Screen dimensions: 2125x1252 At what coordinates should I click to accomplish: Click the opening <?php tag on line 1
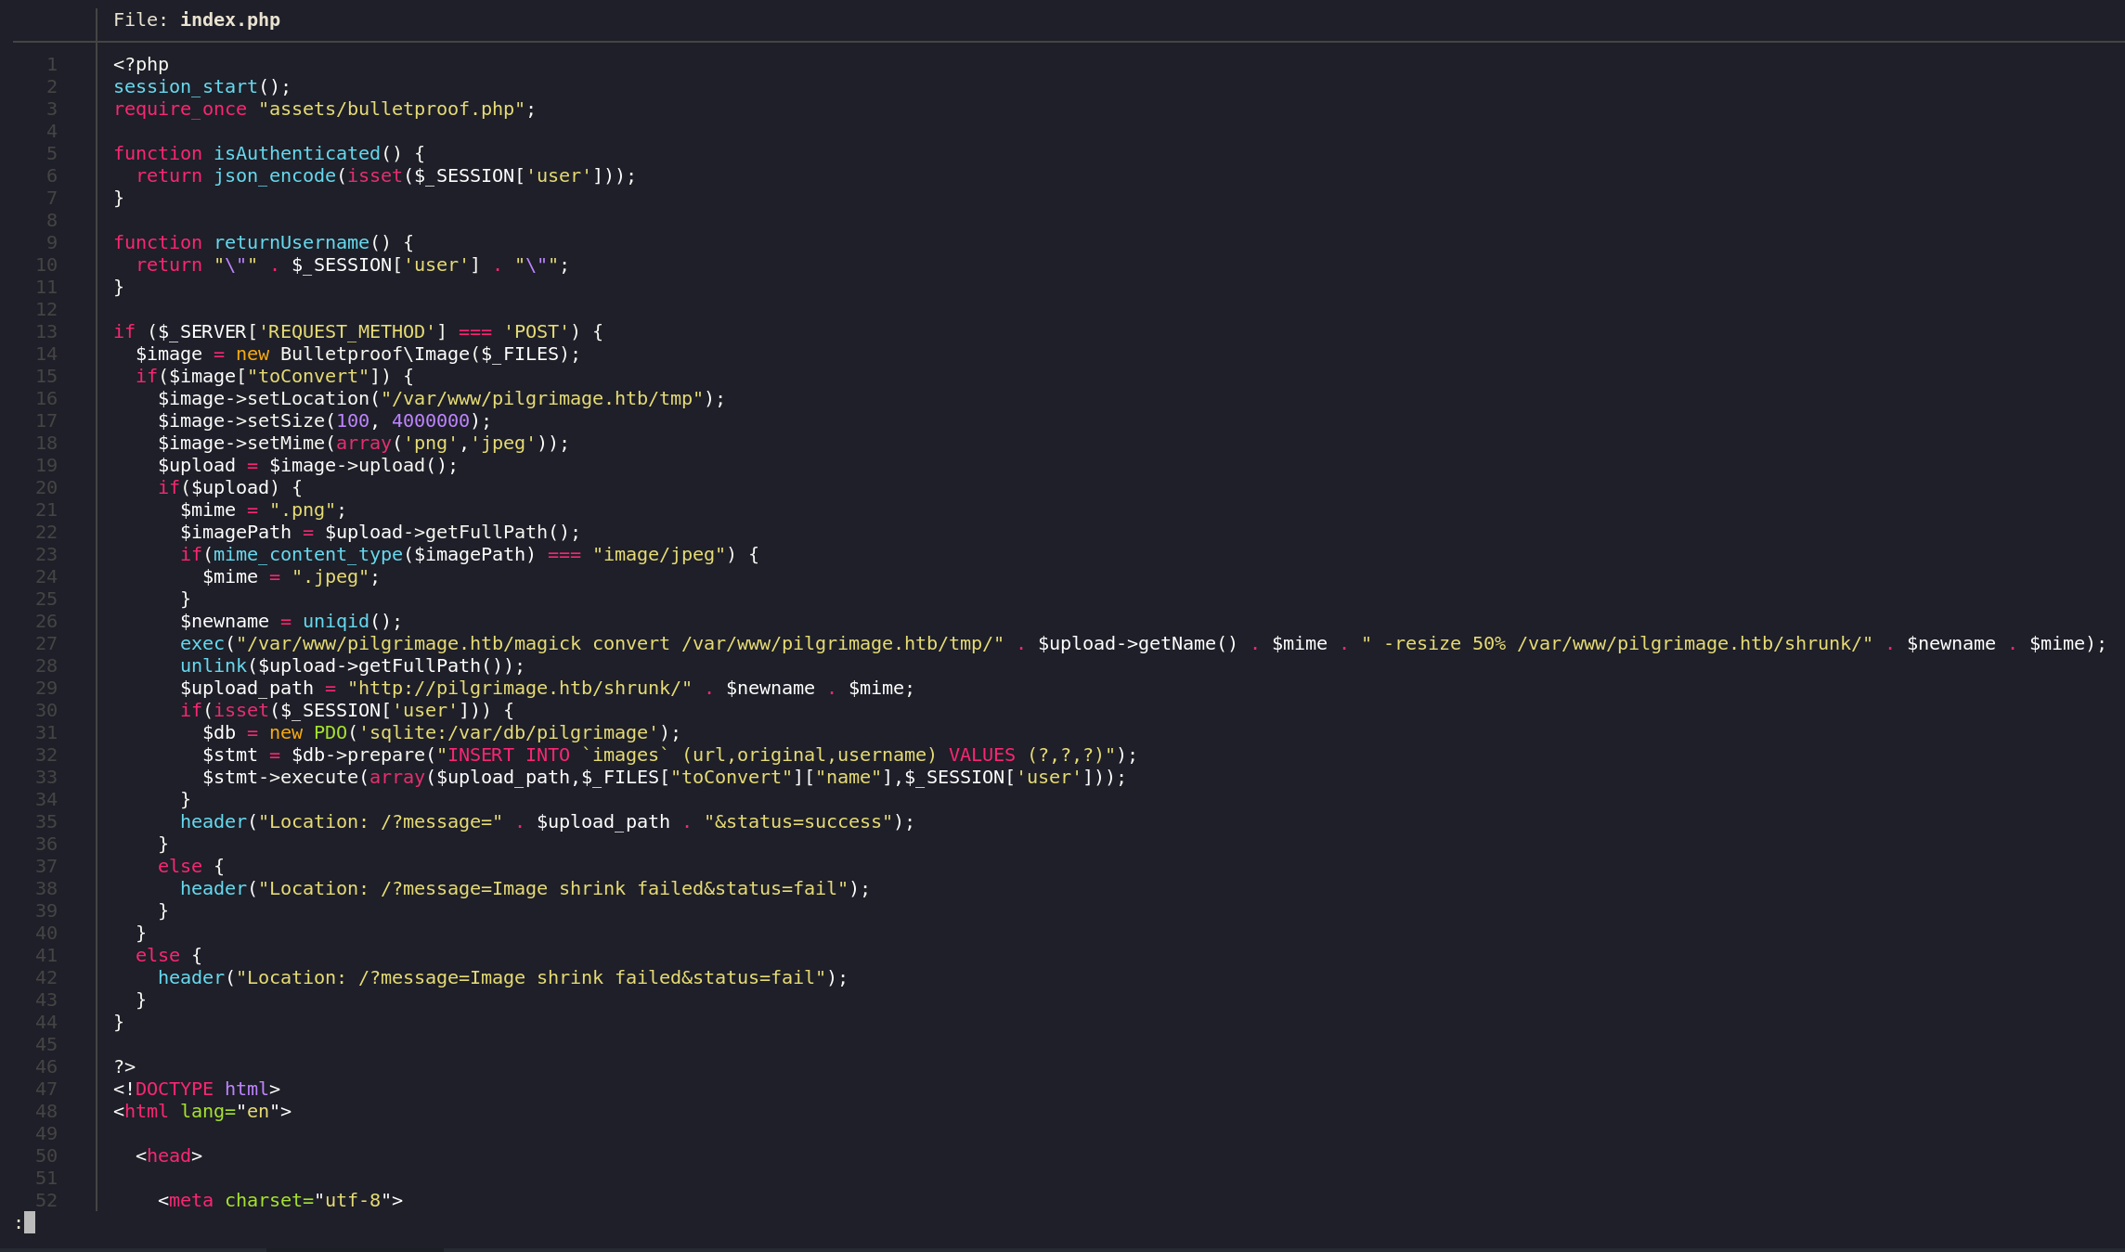pyautogui.click(x=141, y=64)
